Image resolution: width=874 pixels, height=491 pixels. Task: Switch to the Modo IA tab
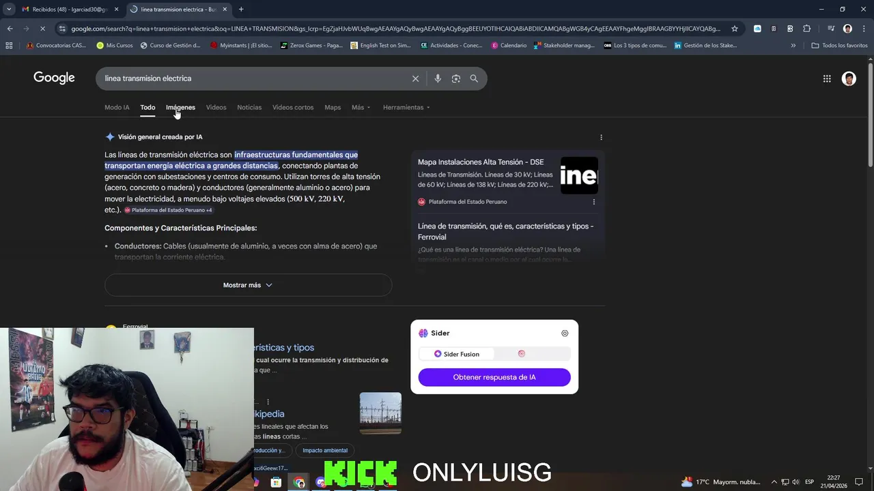tap(117, 108)
